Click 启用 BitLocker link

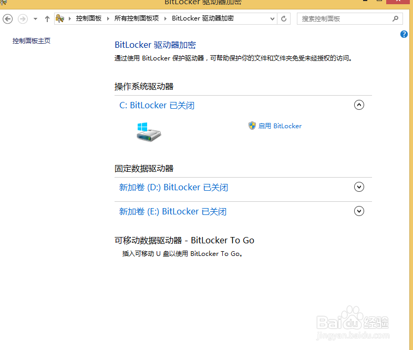coord(280,126)
